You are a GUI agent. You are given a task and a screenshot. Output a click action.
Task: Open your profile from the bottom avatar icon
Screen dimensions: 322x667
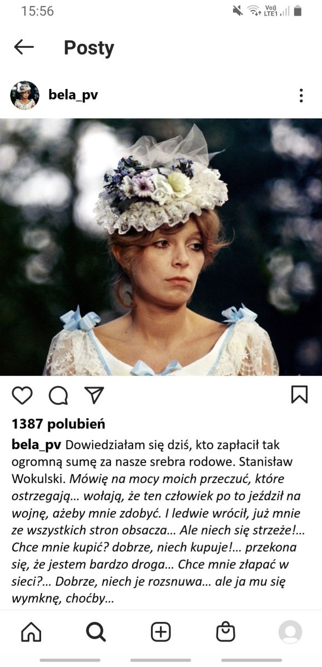tap(290, 632)
